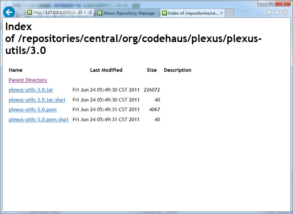The height and width of the screenshot is (214, 293).
Task: Open a new blank tab
Action: coord(229,13)
